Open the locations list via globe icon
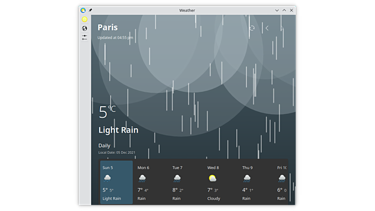The width and height of the screenshot is (375, 211). click(x=85, y=28)
